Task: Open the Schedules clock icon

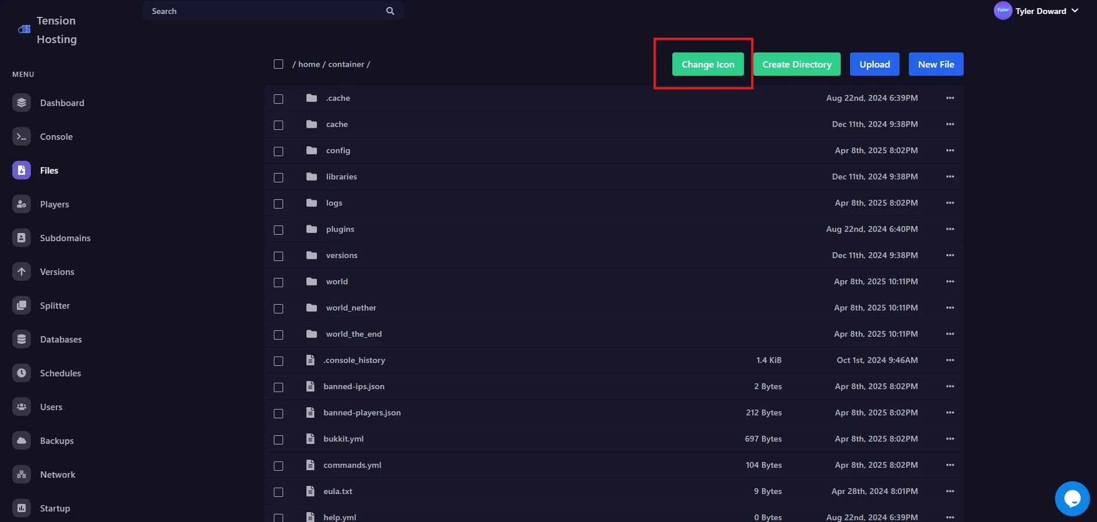Action: tap(22, 373)
